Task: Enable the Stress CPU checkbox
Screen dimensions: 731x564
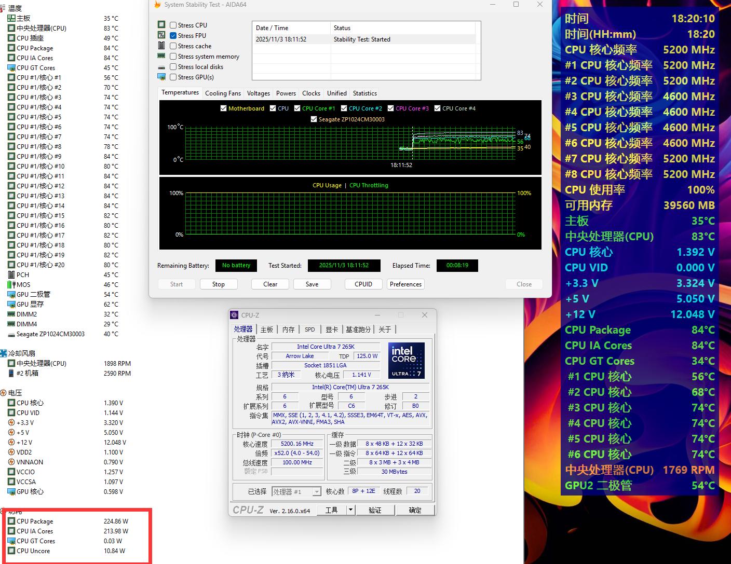Action: (x=173, y=25)
